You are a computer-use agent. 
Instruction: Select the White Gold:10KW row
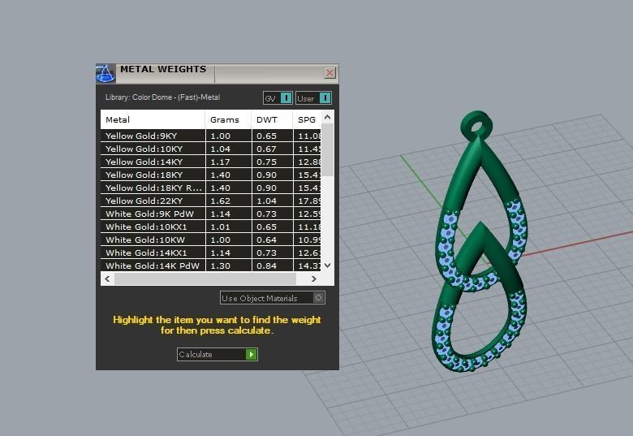coord(211,240)
